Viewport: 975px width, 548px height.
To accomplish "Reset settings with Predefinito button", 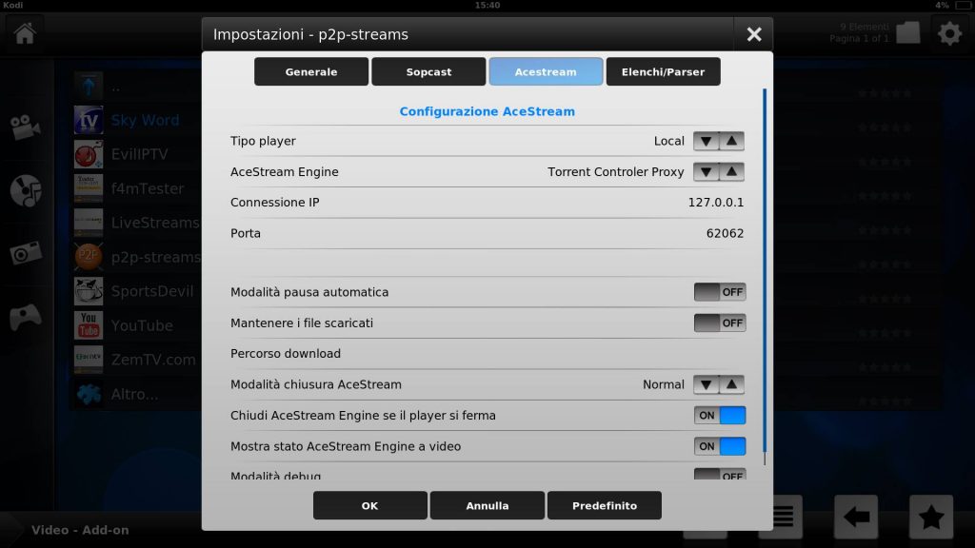I will (x=605, y=505).
